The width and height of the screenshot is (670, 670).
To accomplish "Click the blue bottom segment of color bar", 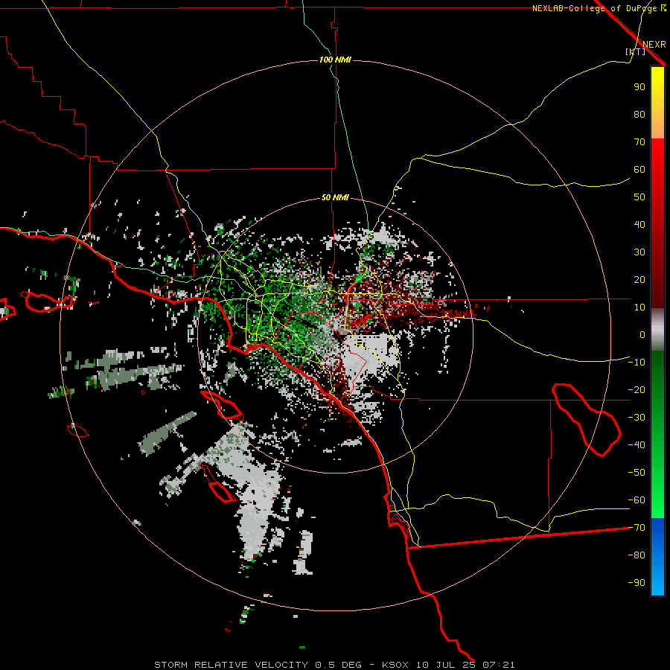I will coord(657,557).
